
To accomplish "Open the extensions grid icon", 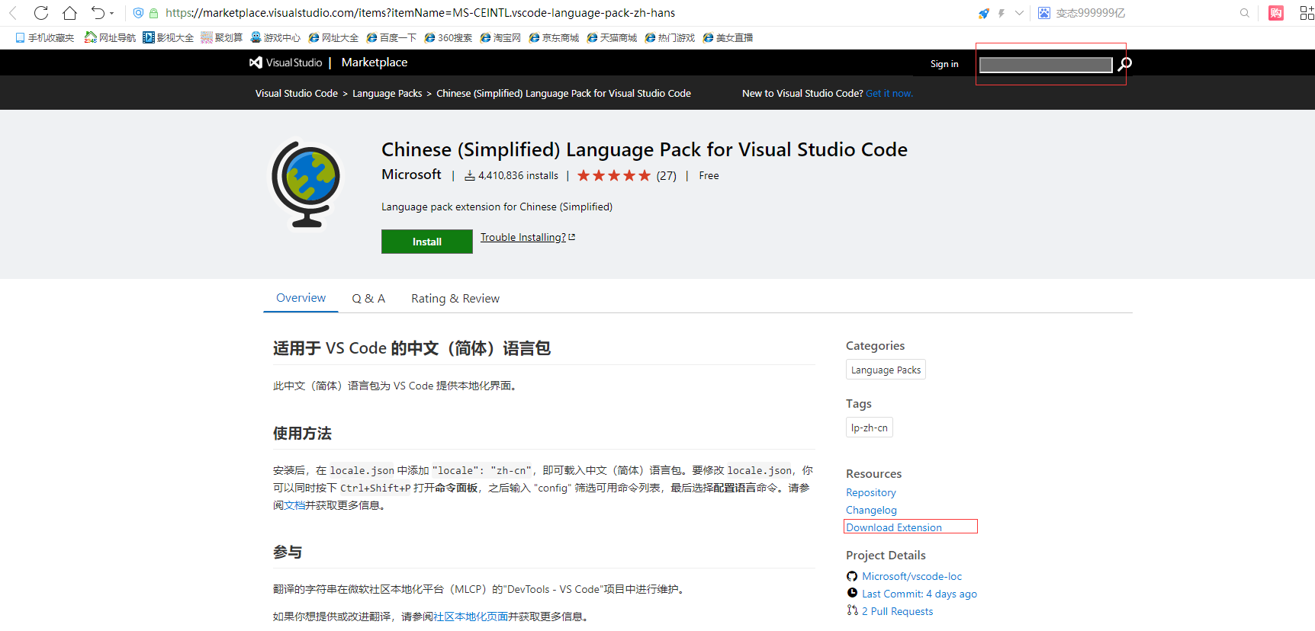I will click(x=1307, y=13).
